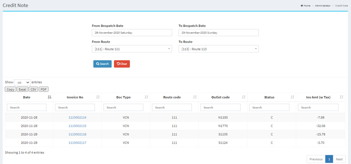
Task: Sort by Status column icon
Action: pos(292,97)
